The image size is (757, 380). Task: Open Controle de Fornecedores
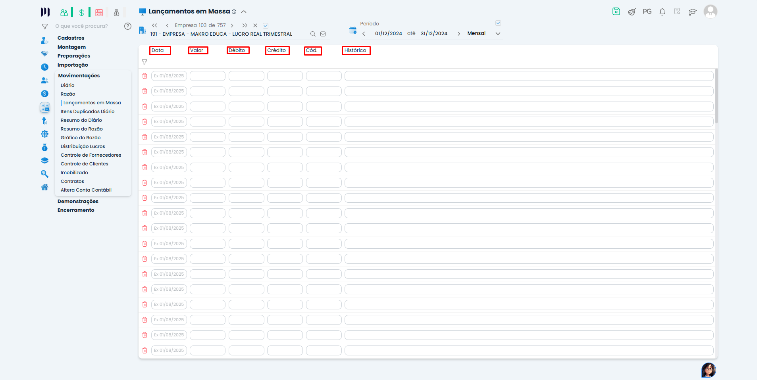click(91, 155)
